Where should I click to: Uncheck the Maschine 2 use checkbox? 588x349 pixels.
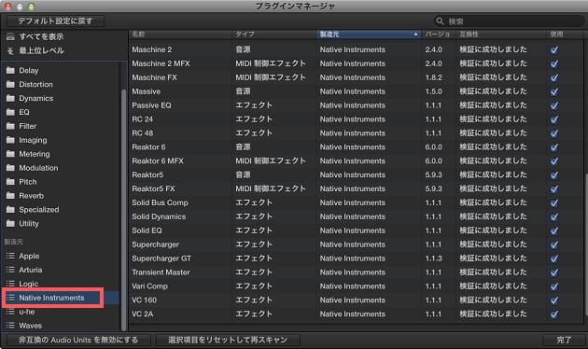click(x=553, y=49)
